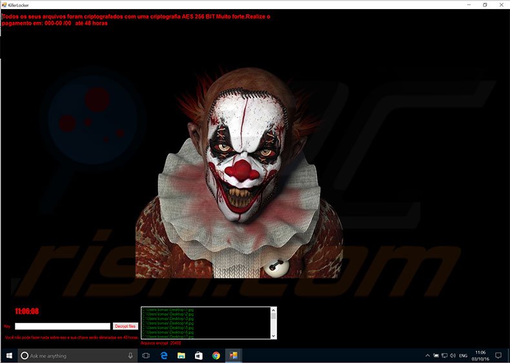Image resolution: width=510 pixels, height=363 pixels.
Task: Select the Desktop\5.jpg entry in list
Action: tap(168, 328)
